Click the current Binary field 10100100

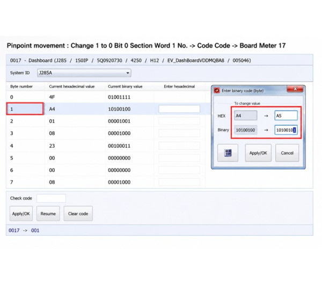click(x=246, y=130)
